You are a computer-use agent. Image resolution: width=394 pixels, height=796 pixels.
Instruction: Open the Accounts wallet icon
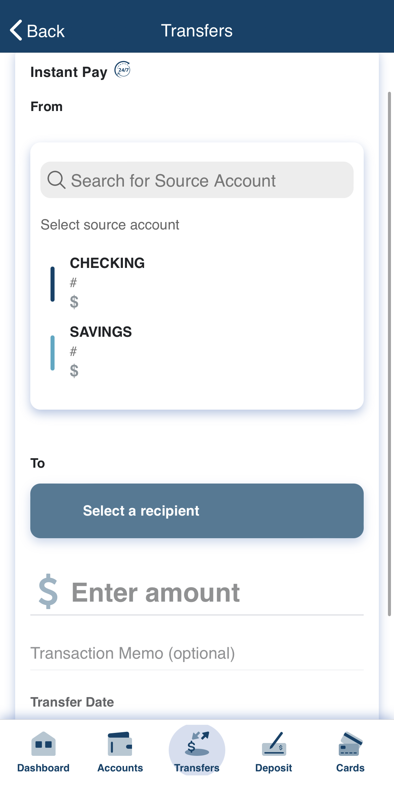click(x=120, y=744)
